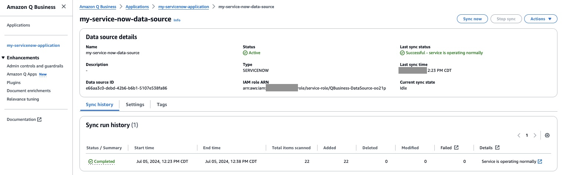
Task: Click the Documentation external link icon
Action: click(40, 119)
